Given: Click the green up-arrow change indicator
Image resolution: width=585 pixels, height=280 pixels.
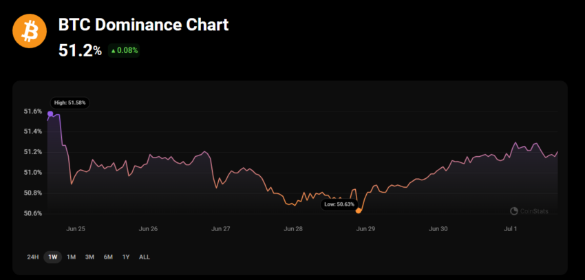Looking at the screenshot, I should pyautogui.click(x=114, y=51).
